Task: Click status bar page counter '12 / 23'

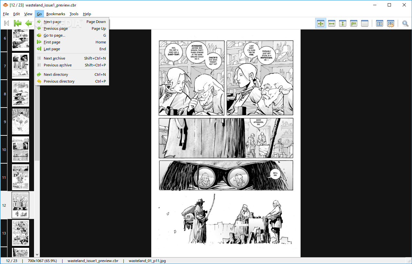Action: (x=12, y=261)
